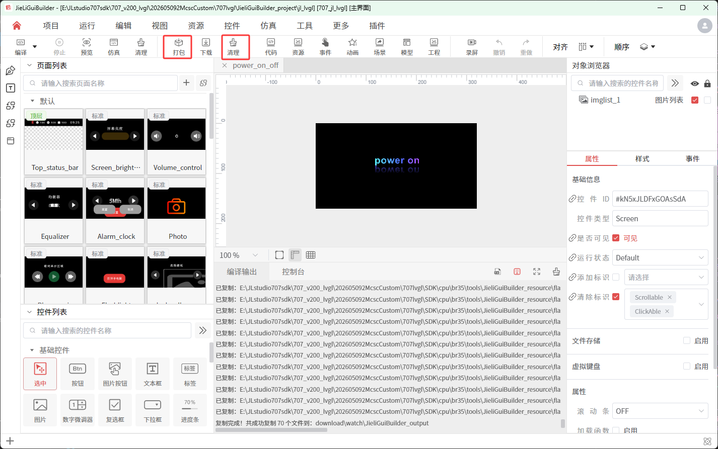Start screen recording with 录屏 icon

pyautogui.click(x=472, y=47)
